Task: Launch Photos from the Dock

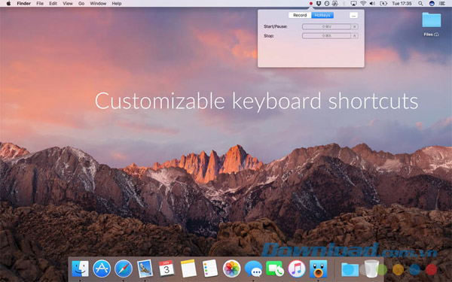Action: point(231,268)
